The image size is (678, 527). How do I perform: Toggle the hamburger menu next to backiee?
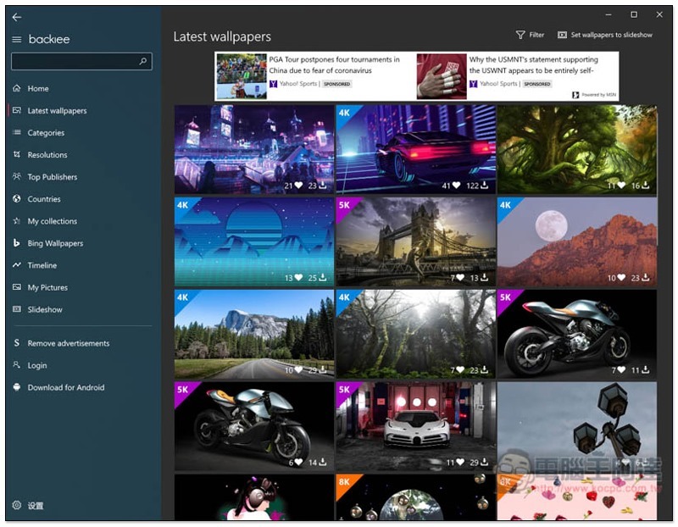[x=17, y=40]
